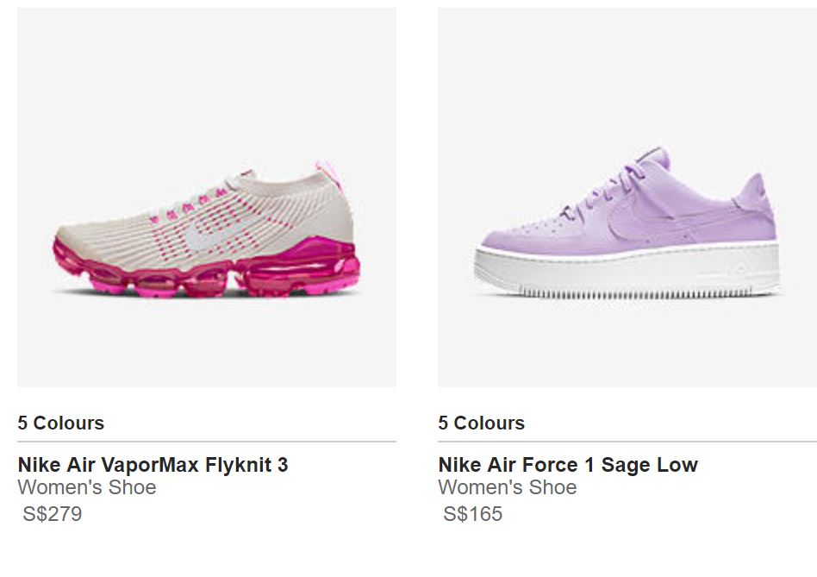The width and height of the screenshot is (817, 577).
Task: Click Women's Shoe subtitle under VaporMax Flyknit 3
Action: pos(87,487)
